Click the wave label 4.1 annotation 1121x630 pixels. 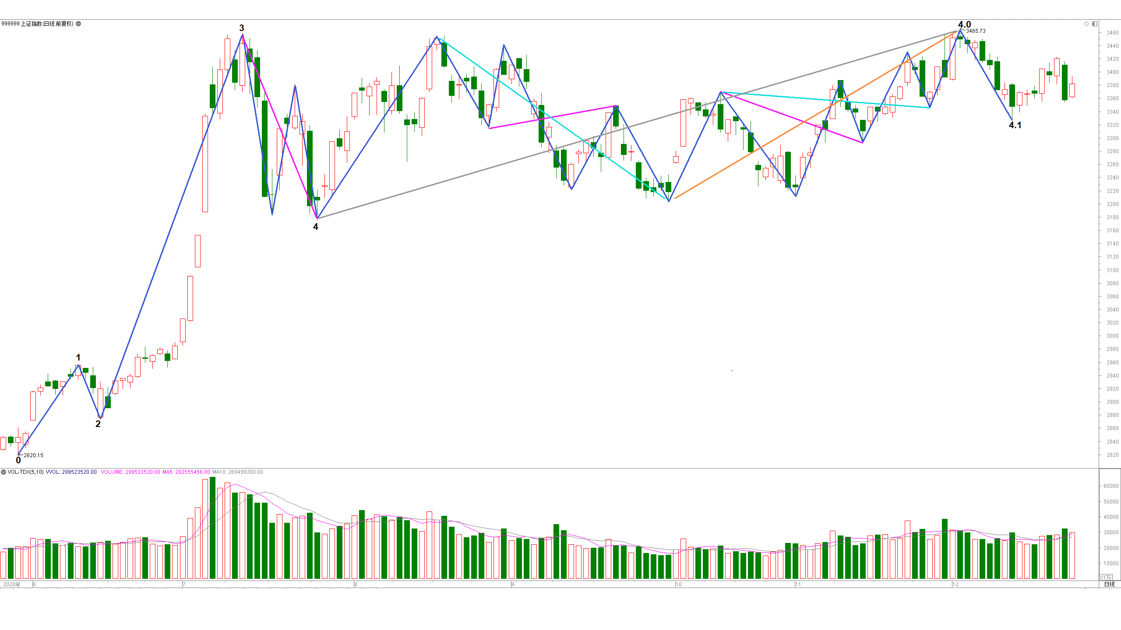[x=1015, y=125]
